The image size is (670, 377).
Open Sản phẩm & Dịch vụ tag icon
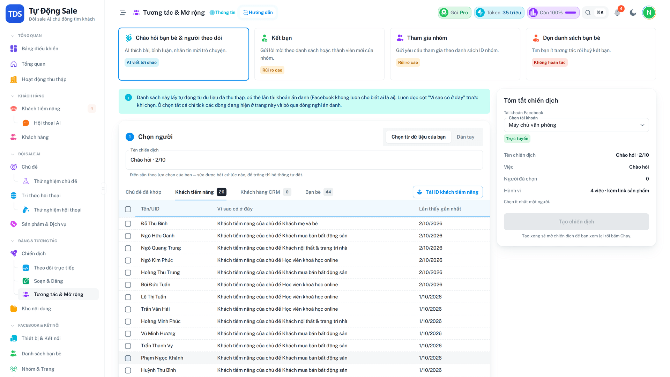14,224
